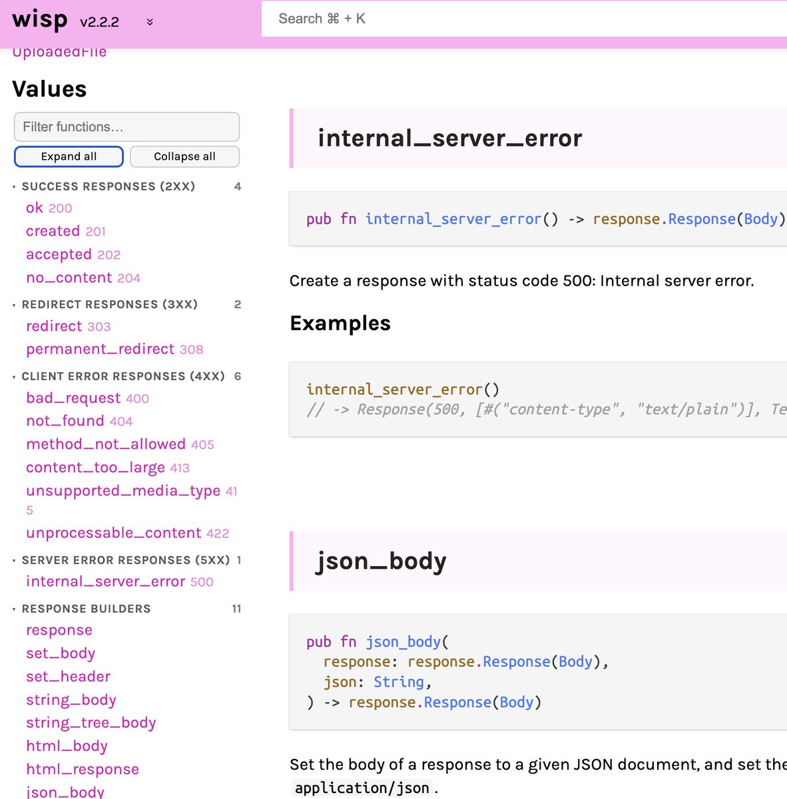Collapse the Client Error Responses (4XX) section
Viewport: 787px width, 799px height.
127,376
